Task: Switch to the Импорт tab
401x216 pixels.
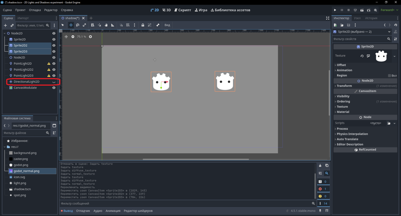Action: click(x=23, y=18)
